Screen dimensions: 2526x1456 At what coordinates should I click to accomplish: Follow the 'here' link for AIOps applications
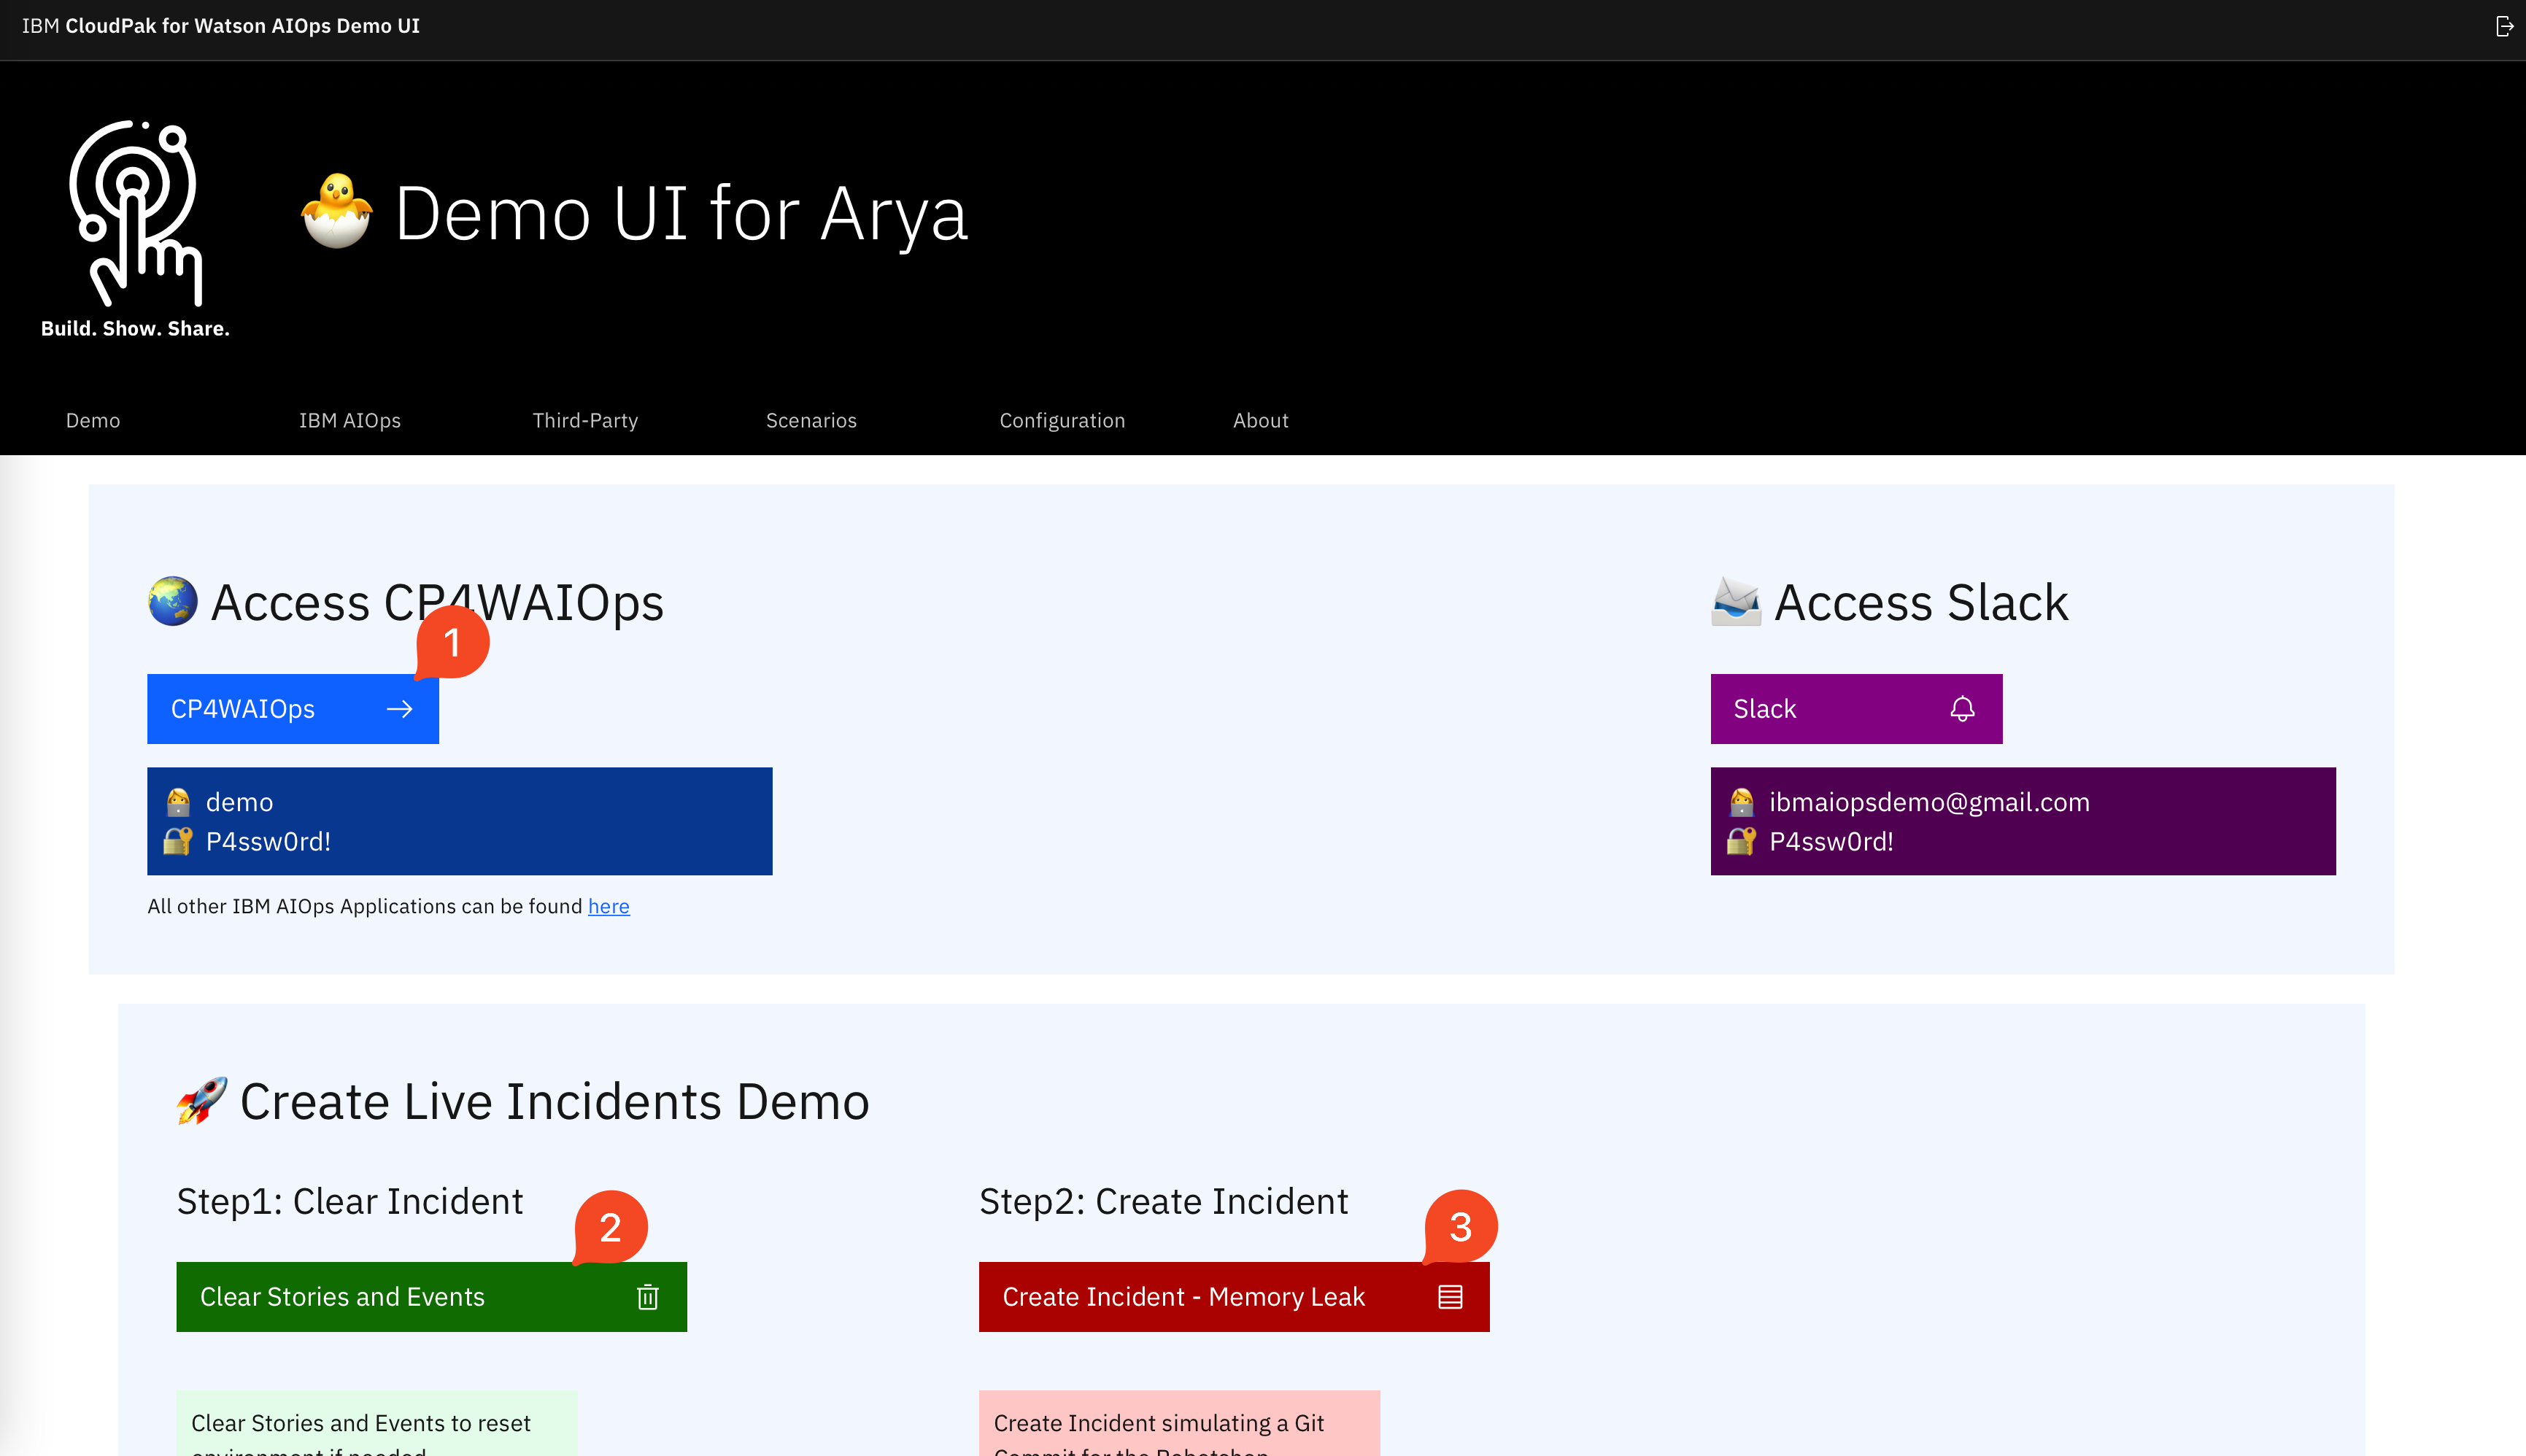point(609,906)
